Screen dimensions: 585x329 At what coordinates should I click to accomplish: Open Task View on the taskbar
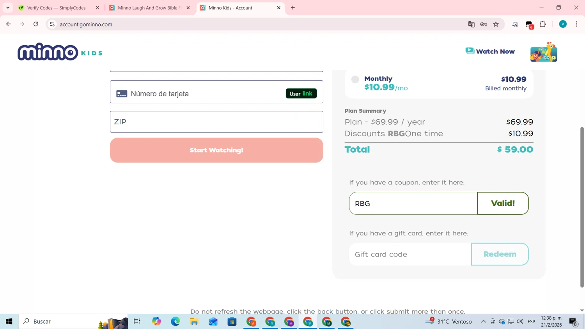click(137, 322)
